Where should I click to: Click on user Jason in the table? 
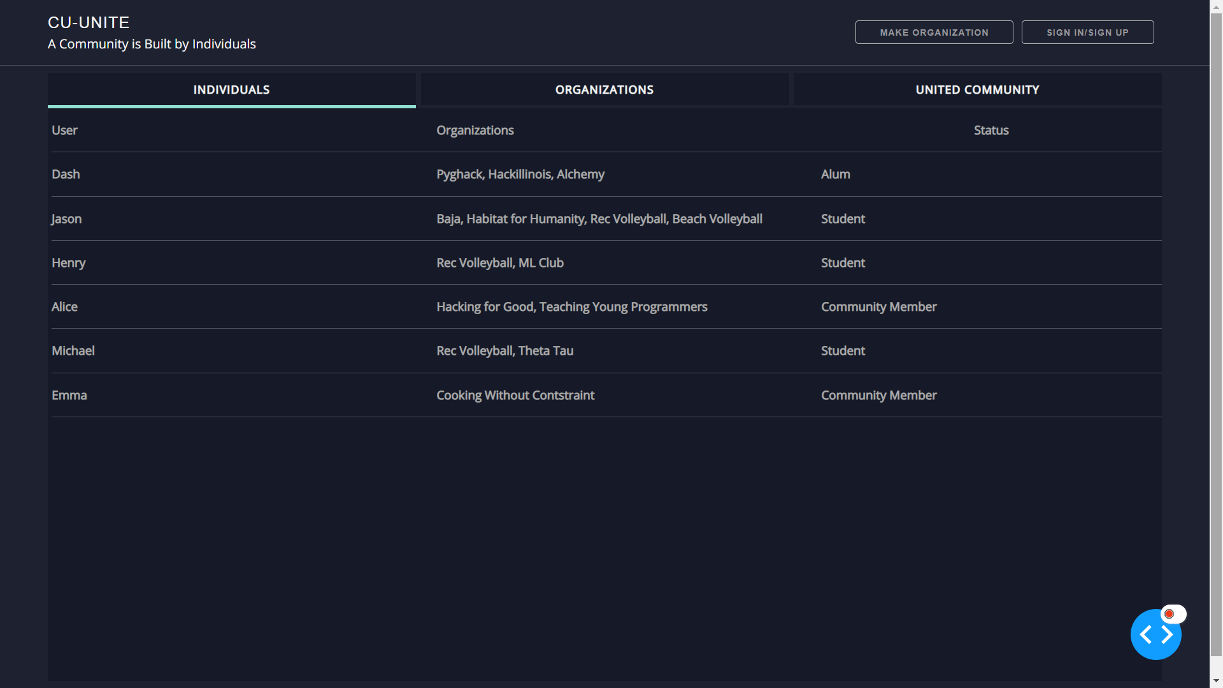coord(66,219)
